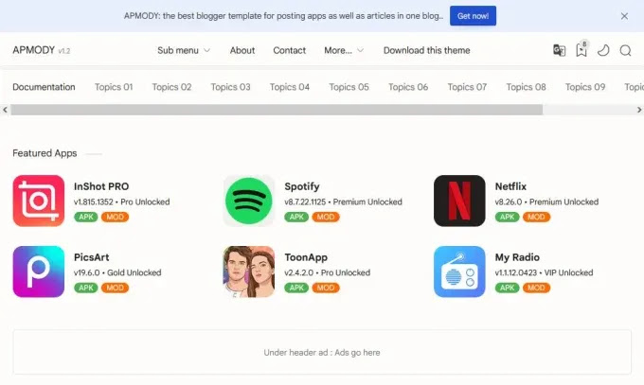The height and width of the screenshot is (385, 644).
Task: Select the Topics 08 tab
Action: (x=527, y=87)
